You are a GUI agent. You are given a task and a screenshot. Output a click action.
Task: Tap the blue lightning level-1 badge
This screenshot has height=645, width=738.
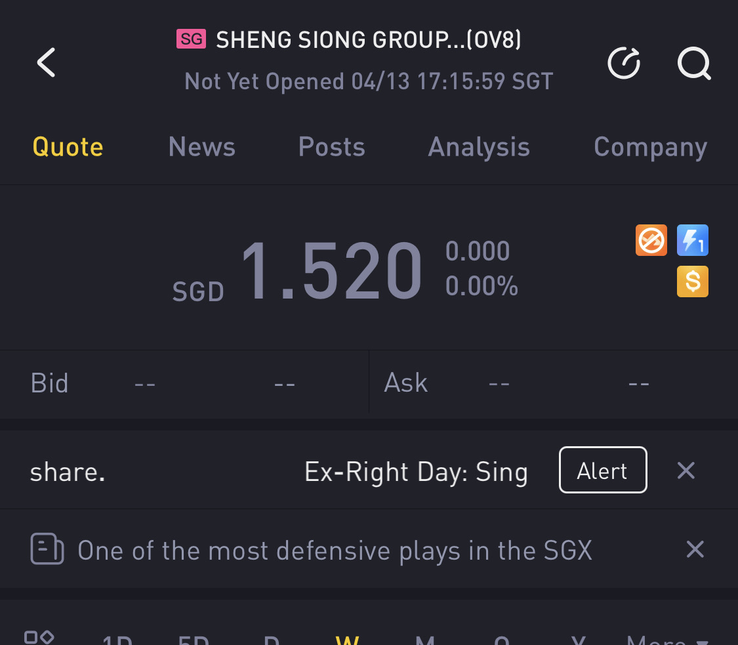point(693,240)
